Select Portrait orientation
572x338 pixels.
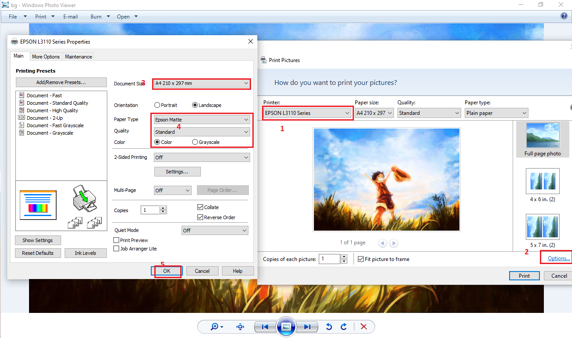coord(157,105)
